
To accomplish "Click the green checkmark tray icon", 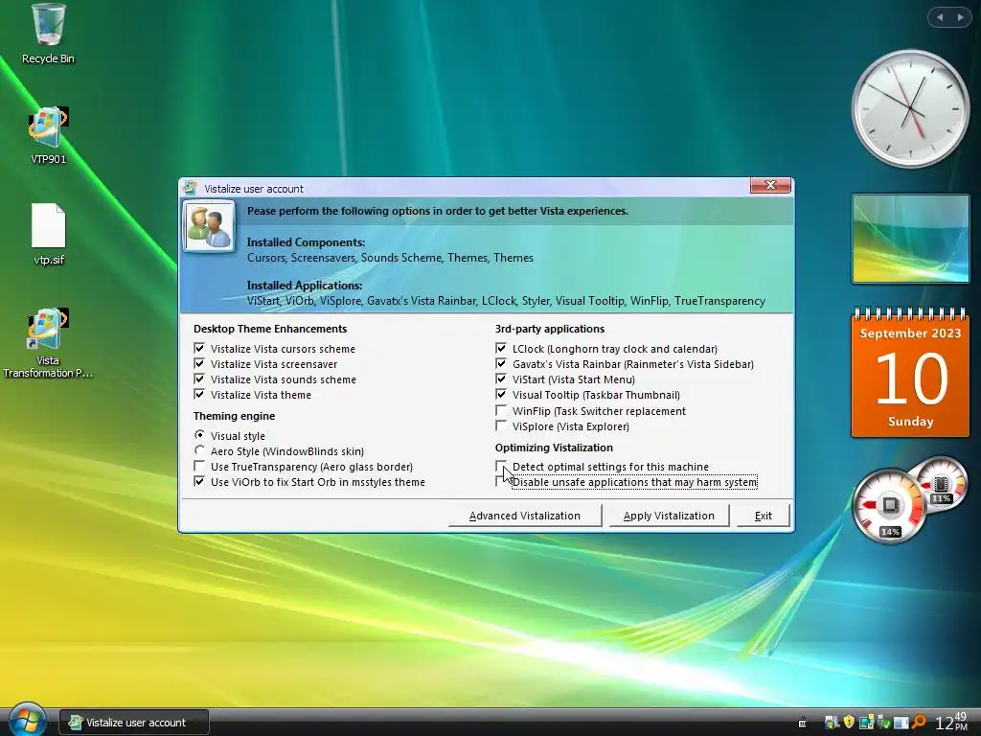I will [x=884, y=723].
